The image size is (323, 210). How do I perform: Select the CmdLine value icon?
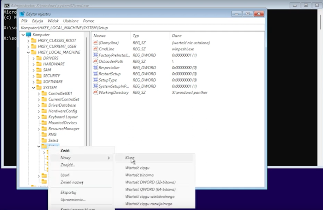[x=95, y=49]
